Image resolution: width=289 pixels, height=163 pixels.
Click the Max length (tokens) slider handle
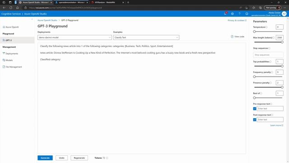pyautogui.click(x=282, y=42)
